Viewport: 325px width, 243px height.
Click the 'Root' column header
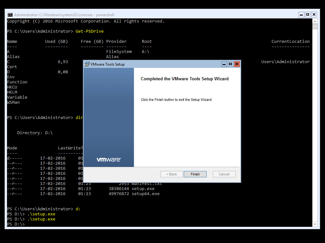pos(147,41)
